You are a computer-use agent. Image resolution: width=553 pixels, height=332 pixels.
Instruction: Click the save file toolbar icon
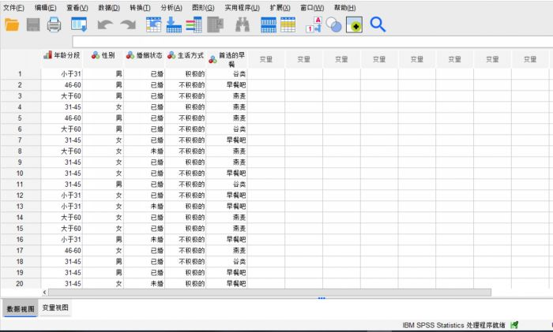[33, 25]
